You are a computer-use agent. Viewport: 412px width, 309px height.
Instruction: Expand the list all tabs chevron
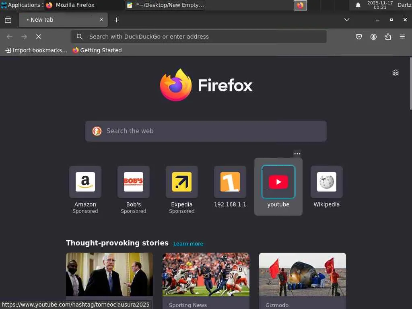pyautogui.click(x=347, y=20)
